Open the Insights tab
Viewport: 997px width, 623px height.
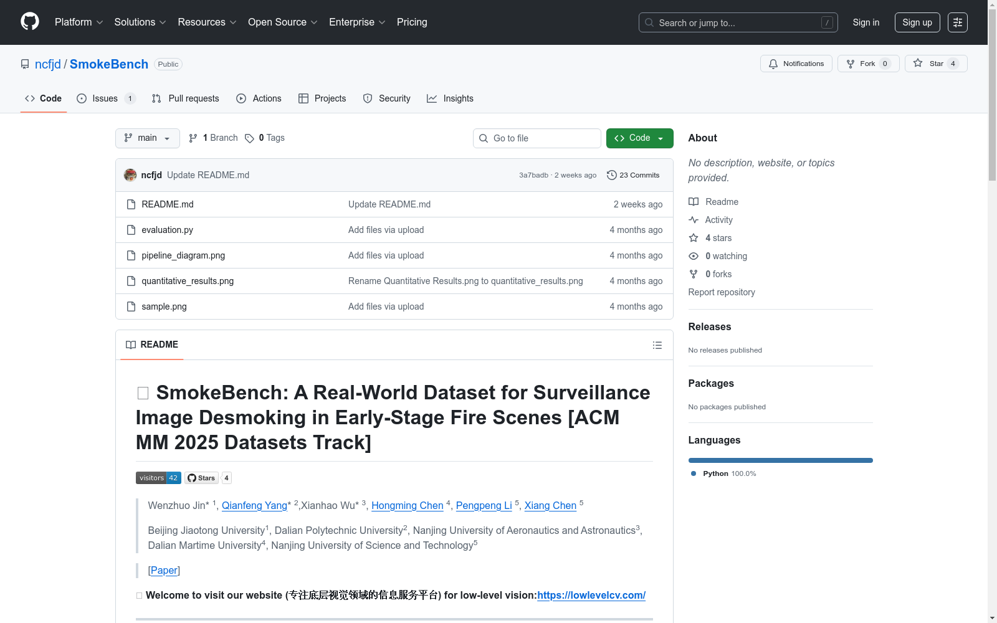(451, 98)
